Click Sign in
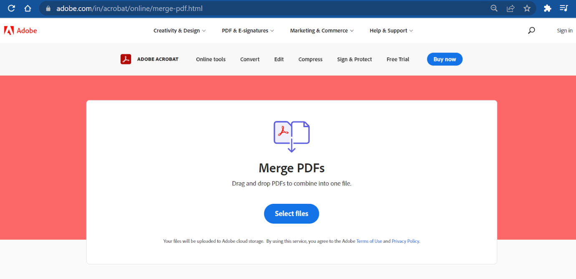 click(565, 30)
